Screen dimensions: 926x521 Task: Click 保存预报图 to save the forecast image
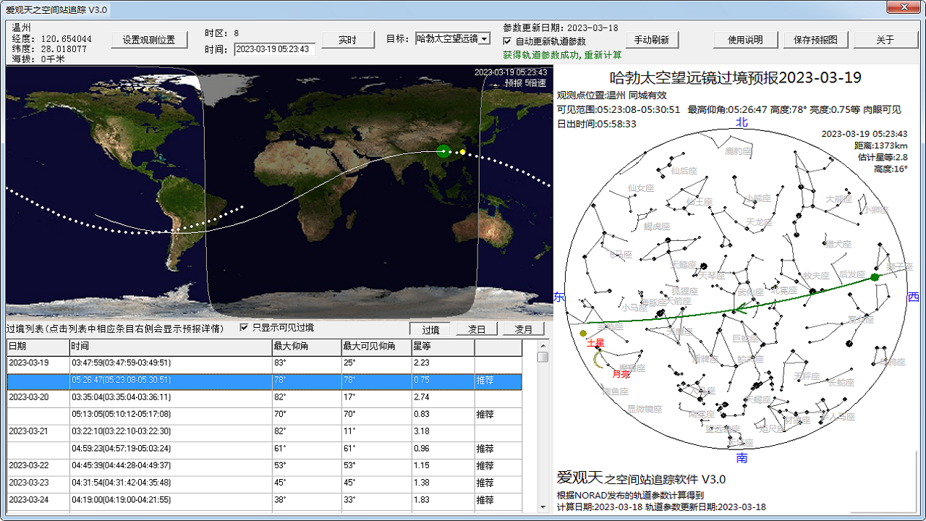click(816, 40)
